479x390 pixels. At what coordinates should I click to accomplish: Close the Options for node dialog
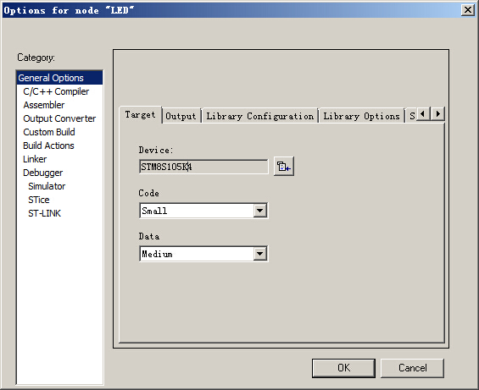468,10
